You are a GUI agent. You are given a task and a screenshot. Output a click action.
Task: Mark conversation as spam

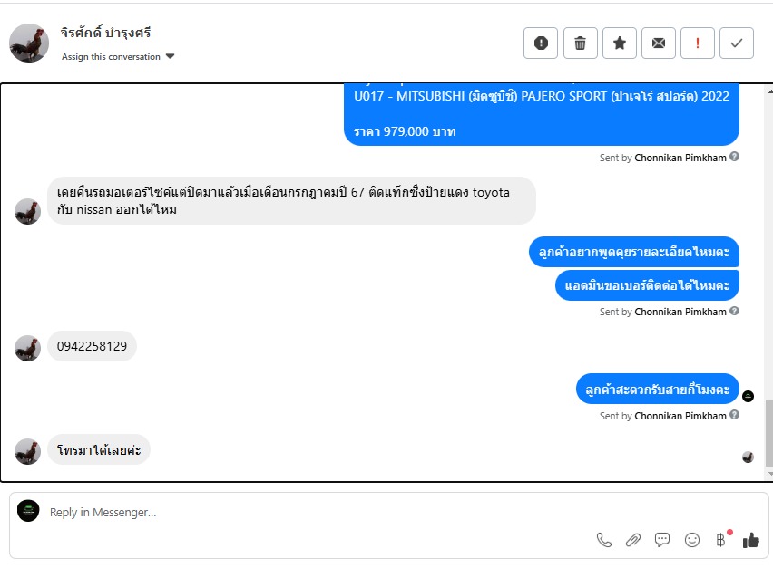pos(541,43)
